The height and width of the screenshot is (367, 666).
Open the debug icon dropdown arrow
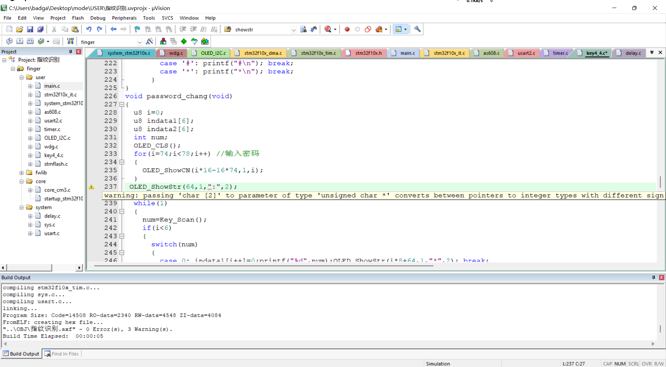(335, 30)
